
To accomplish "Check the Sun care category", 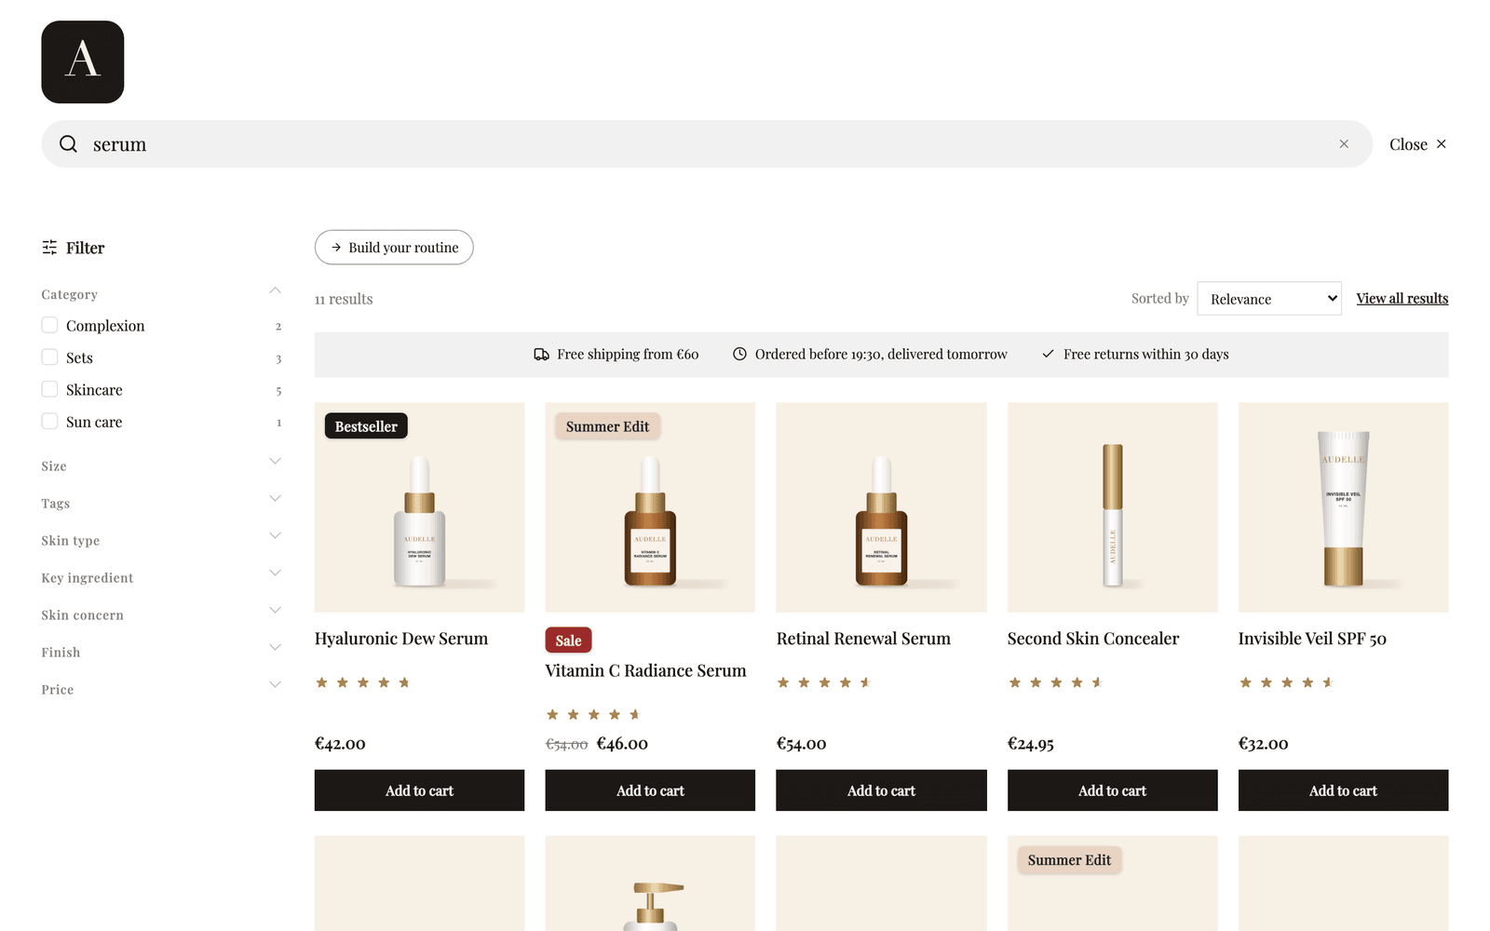I will [x=49, y=422].
